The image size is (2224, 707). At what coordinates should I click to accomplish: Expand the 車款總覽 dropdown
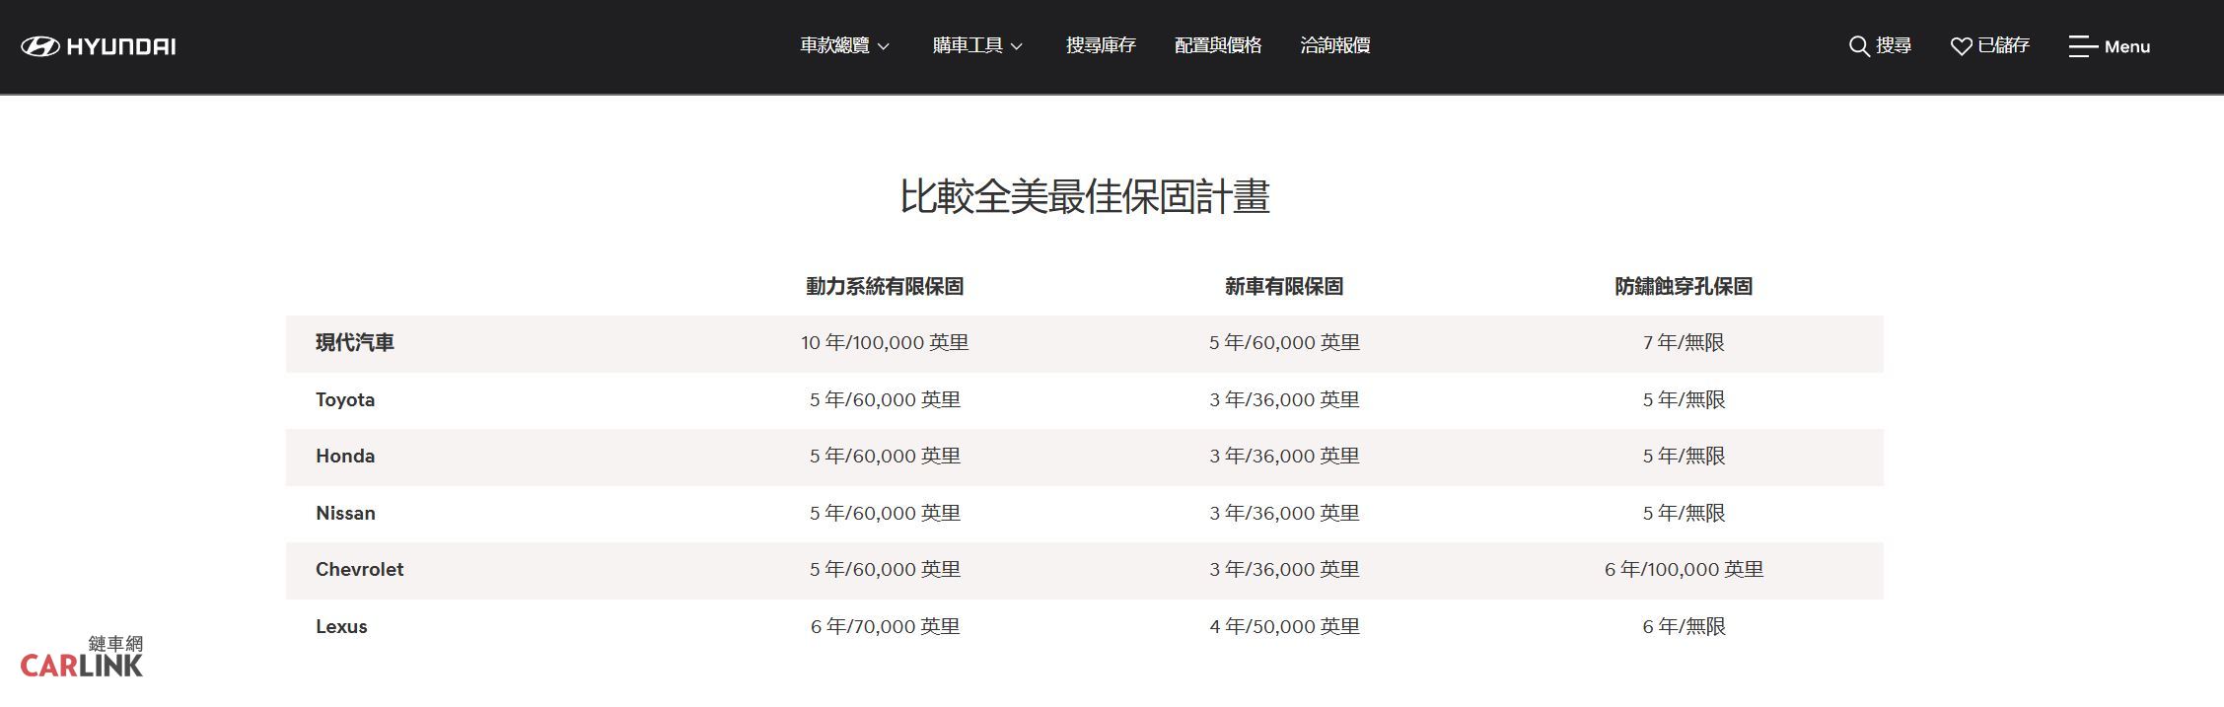(x=844, y=45)
